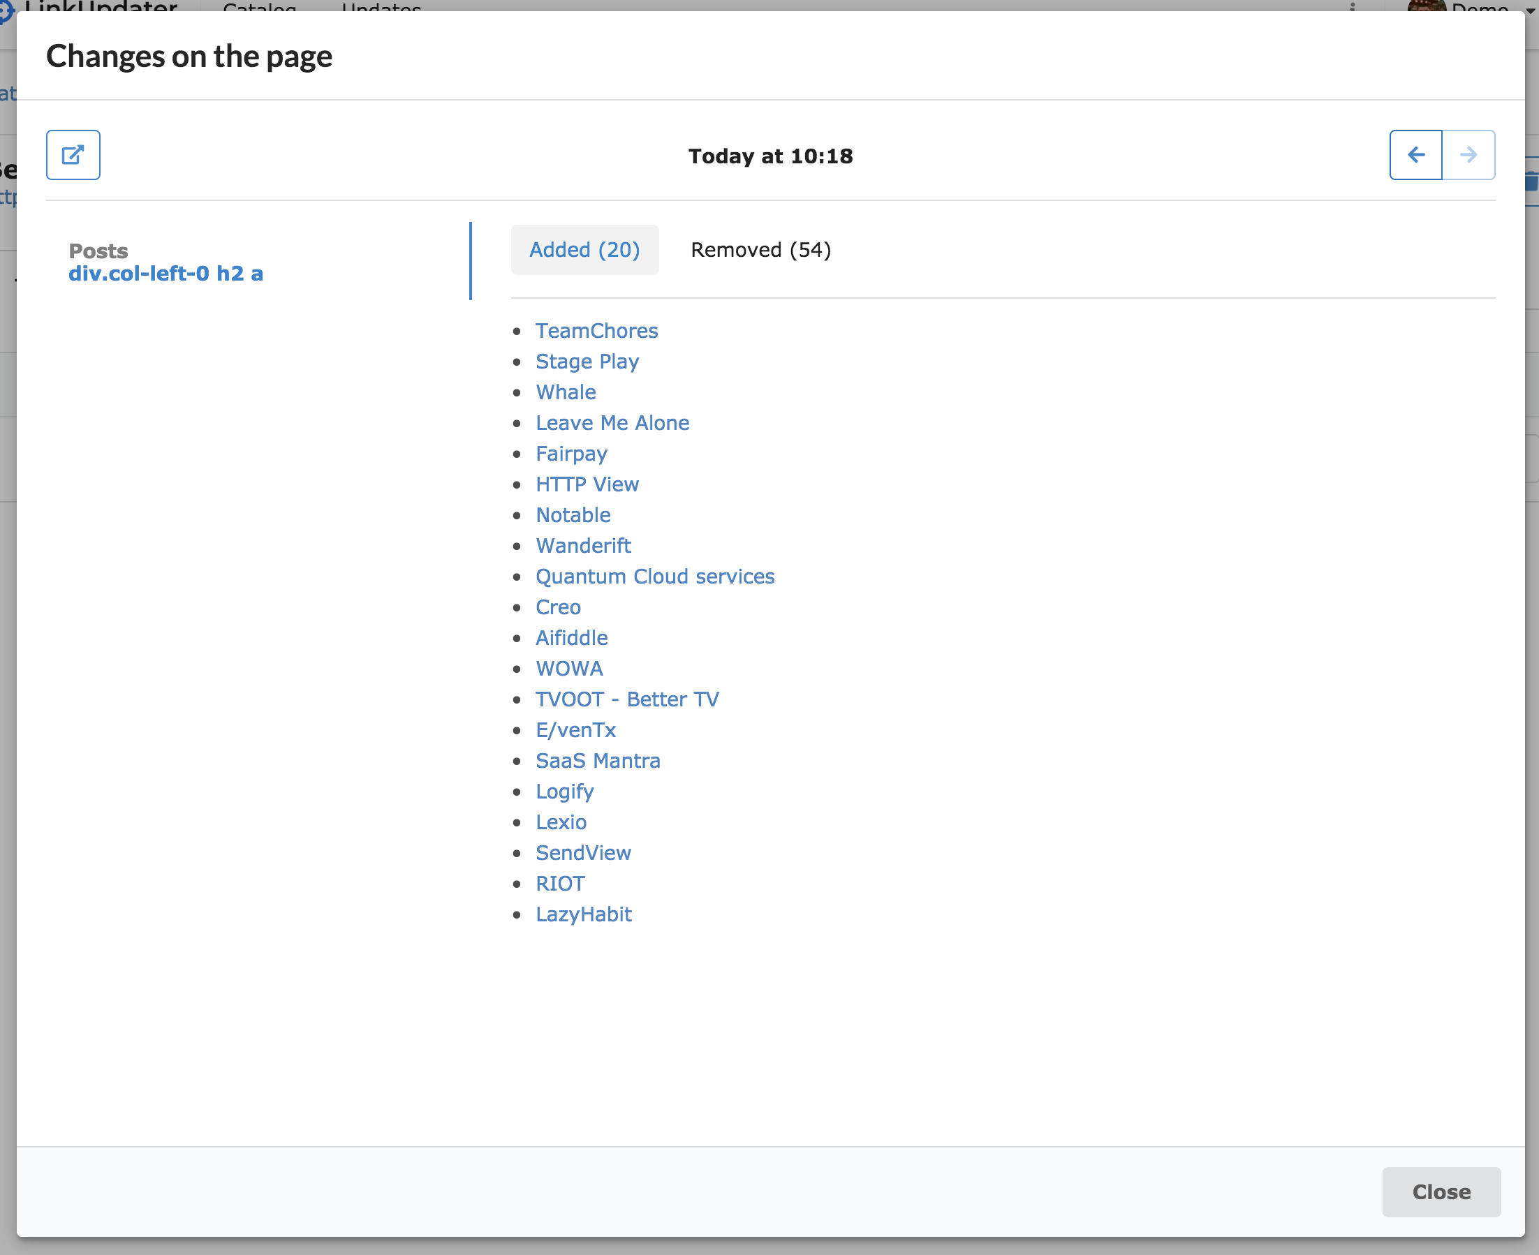The width and height of the screenshot is (1539, 1255).
Task: Click the Close button
Action: pyautogui.click(x=1441, y=1191)
